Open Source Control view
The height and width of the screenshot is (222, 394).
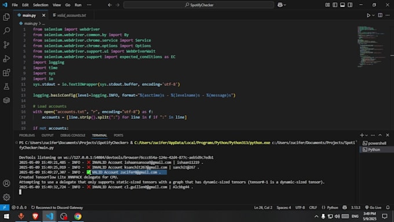(6, 45)
